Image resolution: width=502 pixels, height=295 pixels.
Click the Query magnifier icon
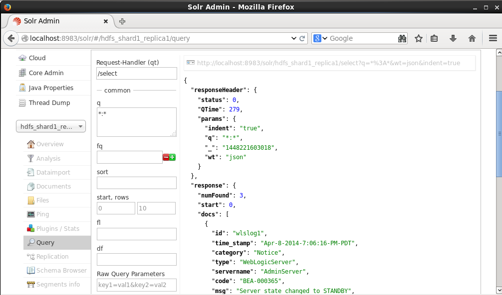tap(31, 243)
